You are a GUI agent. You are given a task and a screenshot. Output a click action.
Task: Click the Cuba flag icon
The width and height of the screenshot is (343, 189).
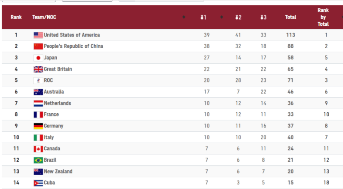pos(38,183)
